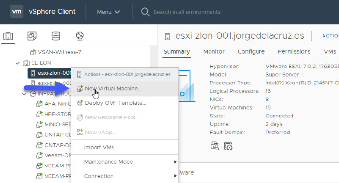Click the AFA-Nim VM icon
339x183 pixels.
[39, 104]
